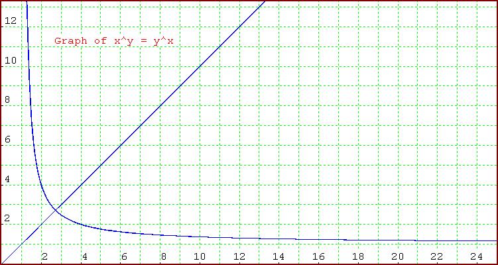Click the x-axis label 18
The height and width of the screenshot is (265, 498).
point(357,256)
